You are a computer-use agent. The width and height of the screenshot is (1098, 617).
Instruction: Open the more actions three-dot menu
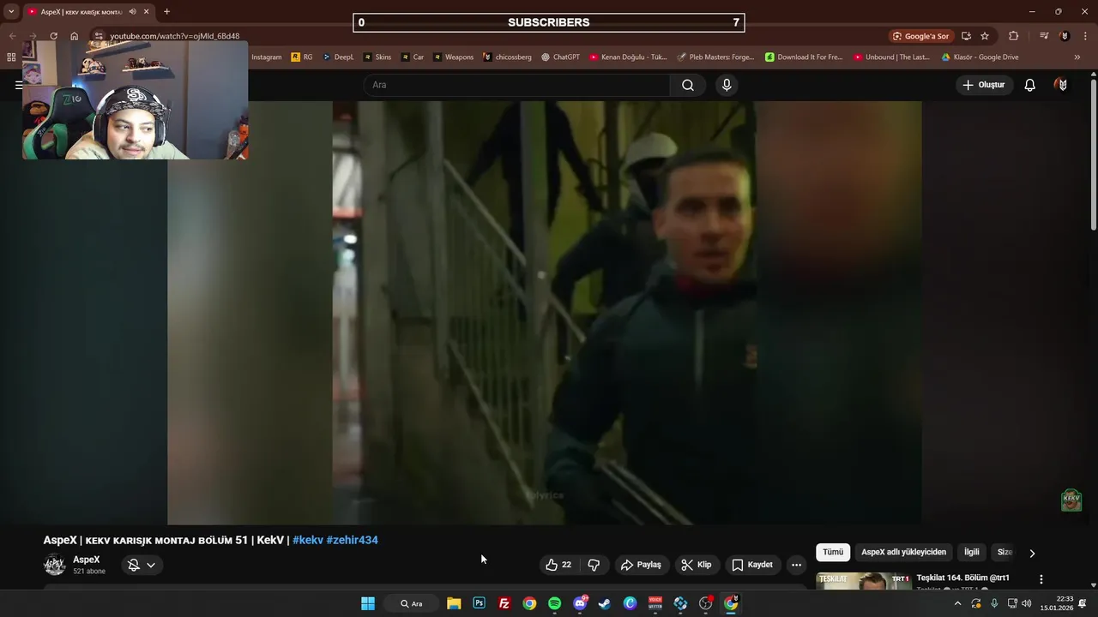click(796, 565)
